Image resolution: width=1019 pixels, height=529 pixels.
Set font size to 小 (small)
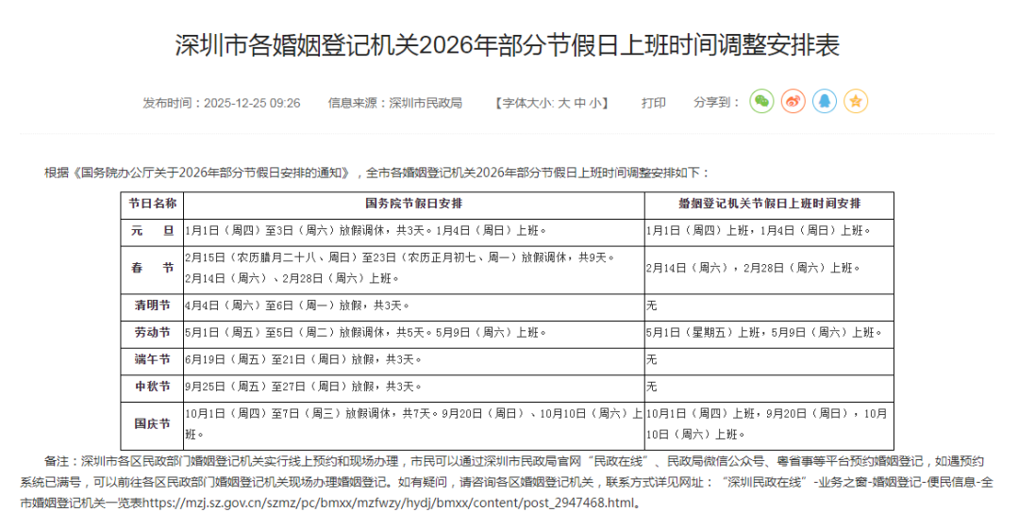point(595,103)
